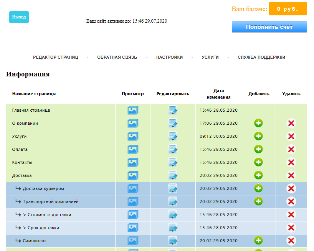The height and width of the screenshot is (251, 314).
Task: Add a subpage under Доставка курьером
Action: coord(258,188)
